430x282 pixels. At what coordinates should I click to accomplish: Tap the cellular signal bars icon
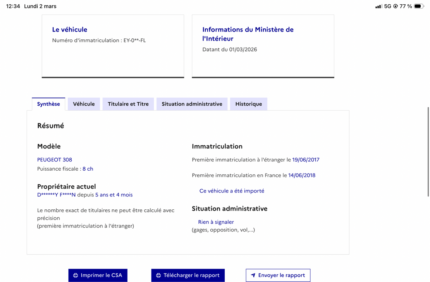click(x=378, y=6)
